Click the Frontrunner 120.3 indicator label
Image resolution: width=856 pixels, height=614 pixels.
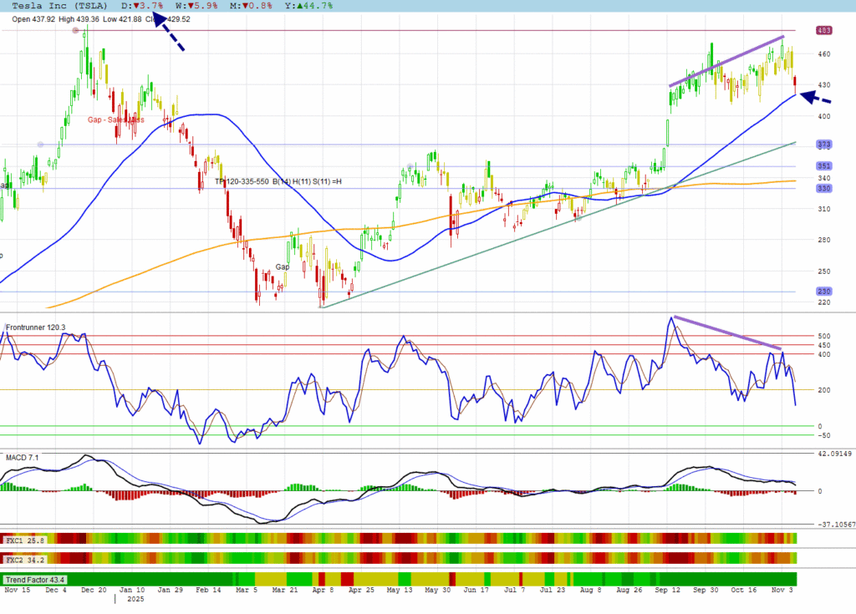[x=35, y=327]
